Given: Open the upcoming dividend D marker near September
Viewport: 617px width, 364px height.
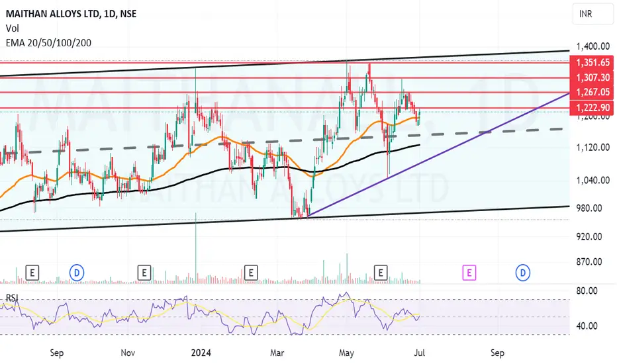Looking at the screenshot, I should click(523, 272).
